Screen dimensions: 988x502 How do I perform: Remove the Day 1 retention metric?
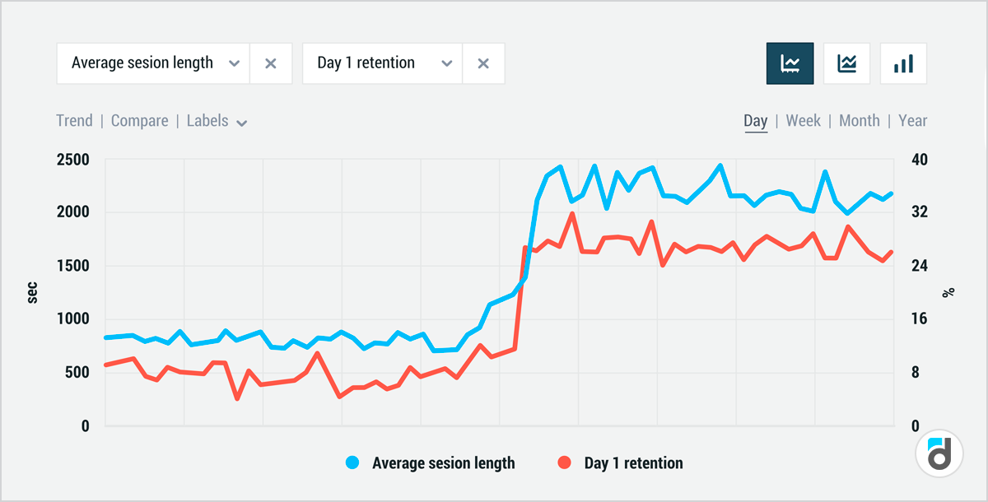483,63
